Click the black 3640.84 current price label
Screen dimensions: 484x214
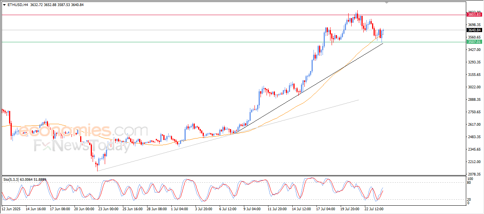pyautogui.click(x=474, y=30)
